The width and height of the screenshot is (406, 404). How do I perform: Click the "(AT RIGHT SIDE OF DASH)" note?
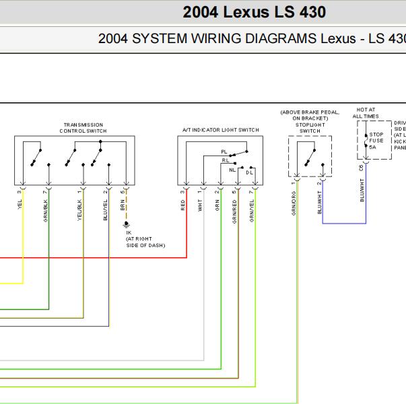click(x=145, y=242)
